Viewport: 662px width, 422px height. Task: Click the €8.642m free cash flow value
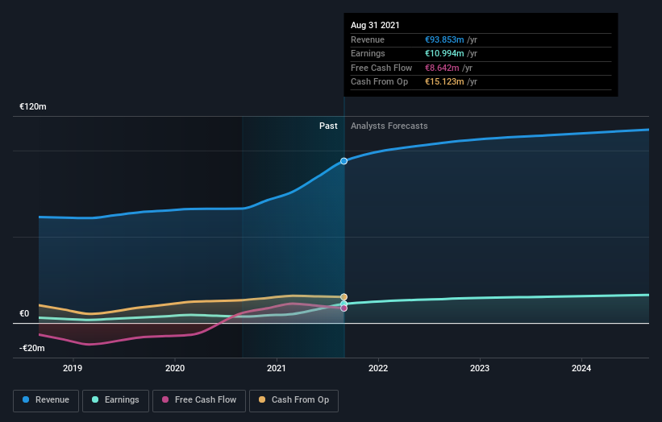442,68
